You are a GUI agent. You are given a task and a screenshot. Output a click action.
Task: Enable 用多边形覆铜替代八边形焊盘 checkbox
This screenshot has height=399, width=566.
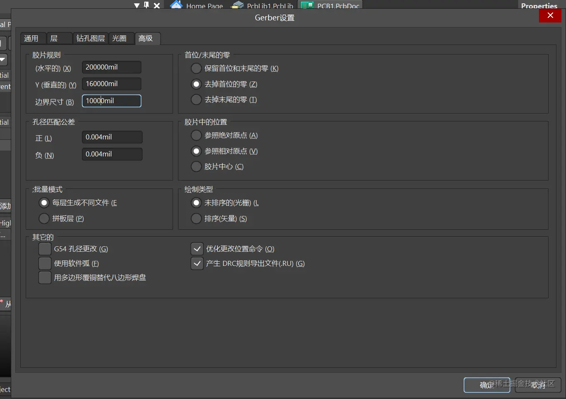click(x=44, y=278)
